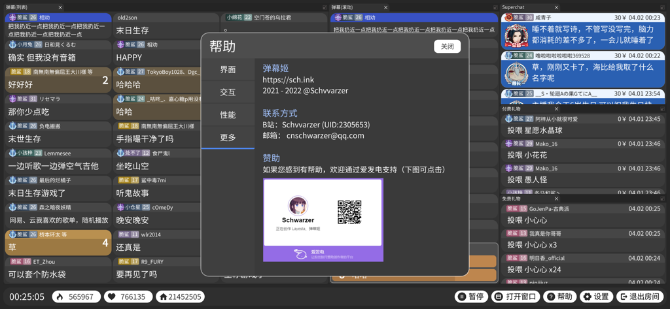Click the 小仓星 25 badge of cOmeDy
The width and height of the screenshot is (670, 309).
(x=133, y=208)
